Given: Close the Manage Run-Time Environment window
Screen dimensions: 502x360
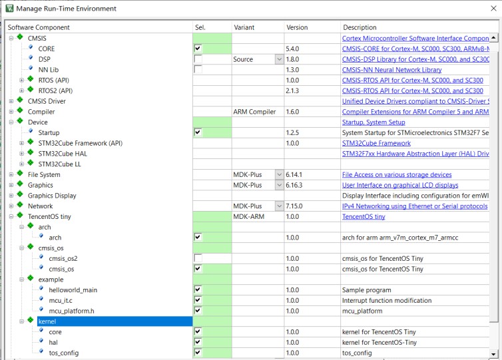Looking at the screenshot, I should [493, 9].
